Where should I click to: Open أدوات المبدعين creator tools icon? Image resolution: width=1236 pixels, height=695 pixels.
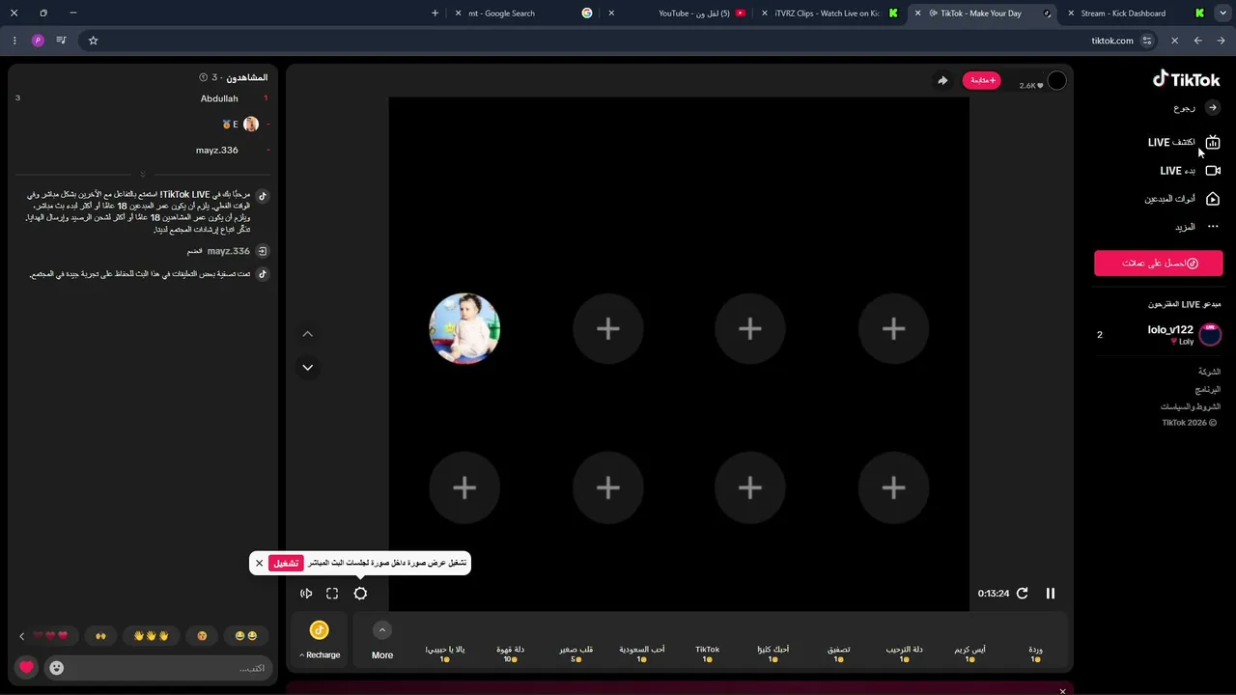pyautogui.click(x=1213, y=199)
